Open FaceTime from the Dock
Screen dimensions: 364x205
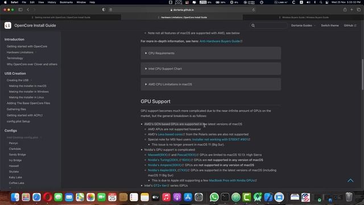101,198
